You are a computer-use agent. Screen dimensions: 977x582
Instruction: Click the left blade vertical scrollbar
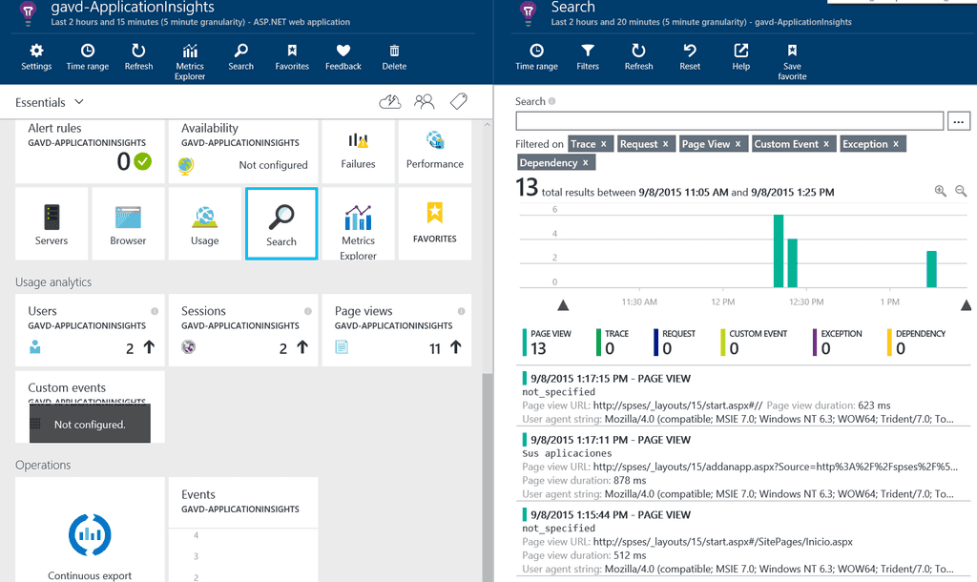pos(488,478)
